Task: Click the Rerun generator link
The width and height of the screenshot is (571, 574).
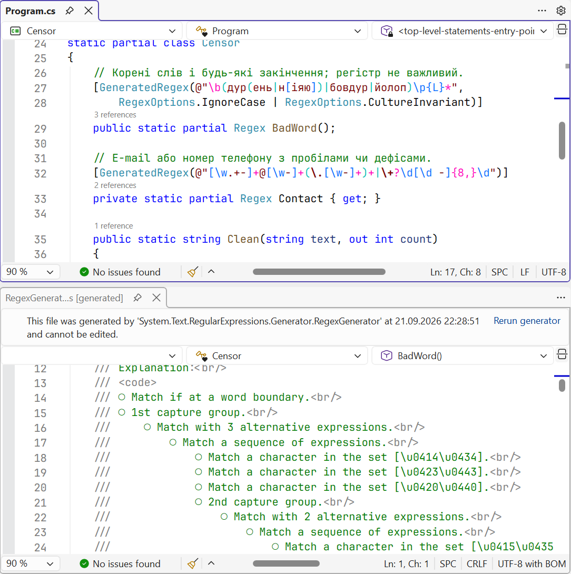Action: pos(527,321)
